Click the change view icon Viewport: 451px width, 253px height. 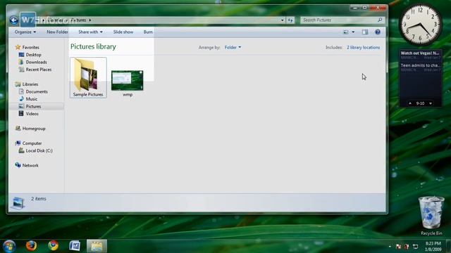(x=346, y=32)
